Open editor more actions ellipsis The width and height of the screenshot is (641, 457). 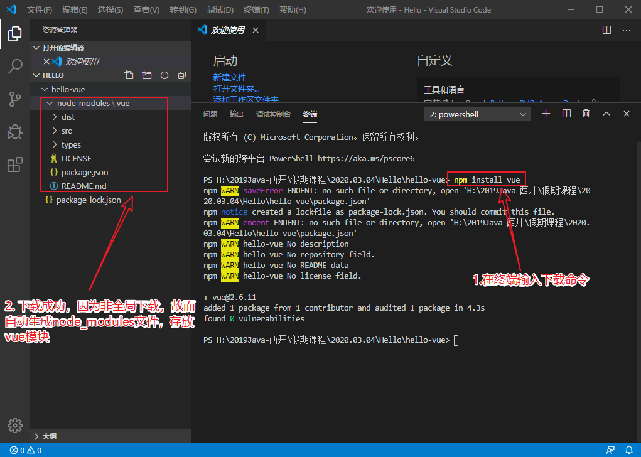coord(627,30)
